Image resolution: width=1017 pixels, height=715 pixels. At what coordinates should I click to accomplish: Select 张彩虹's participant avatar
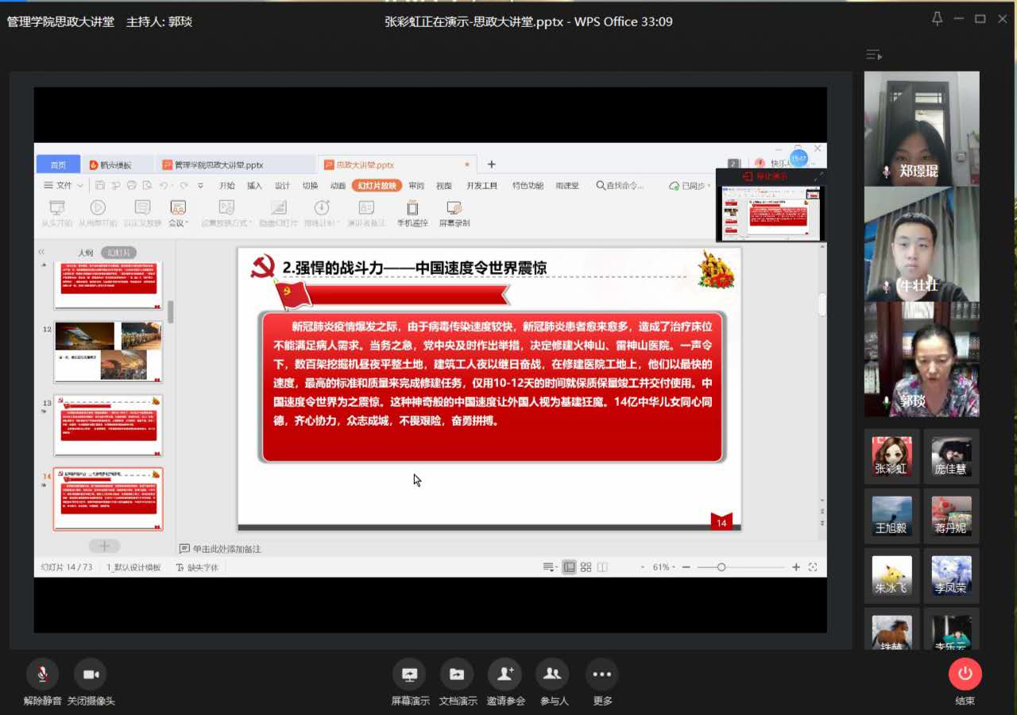[891, 456]
